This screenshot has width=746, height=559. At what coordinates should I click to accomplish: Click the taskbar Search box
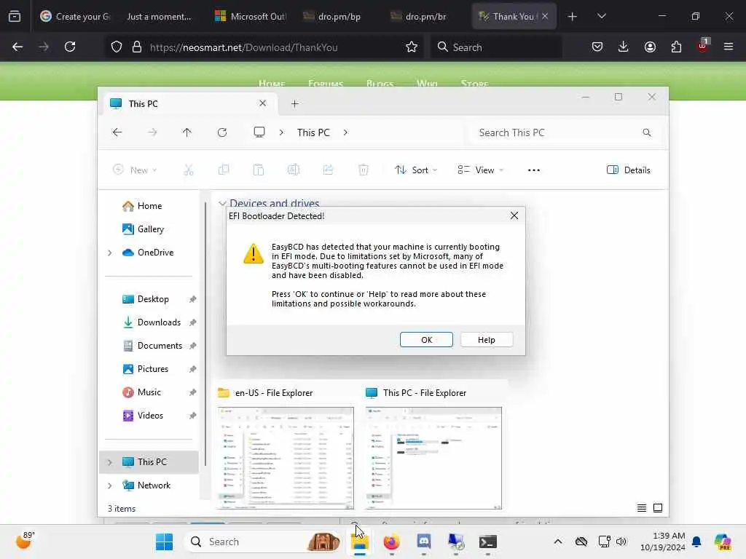262,542
